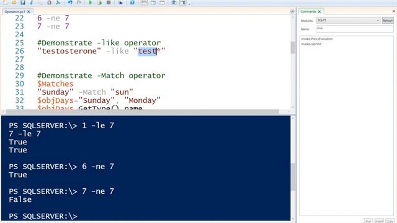
Task: Show script pane on top layout icon
Action: point(144,2)
